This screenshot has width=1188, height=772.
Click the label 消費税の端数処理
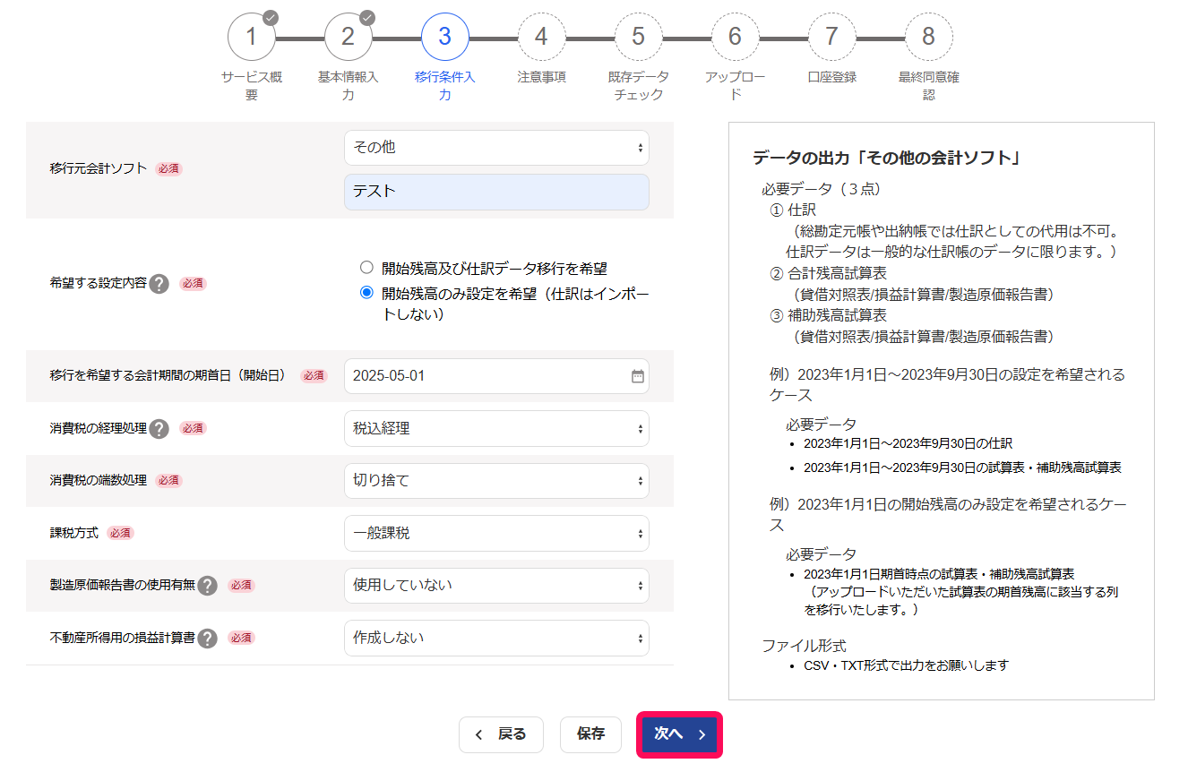coord(99,481)
